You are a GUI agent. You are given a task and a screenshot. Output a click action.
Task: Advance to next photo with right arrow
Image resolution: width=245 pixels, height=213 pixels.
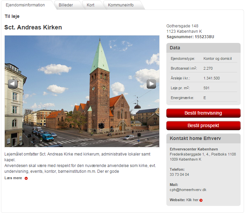151,84
